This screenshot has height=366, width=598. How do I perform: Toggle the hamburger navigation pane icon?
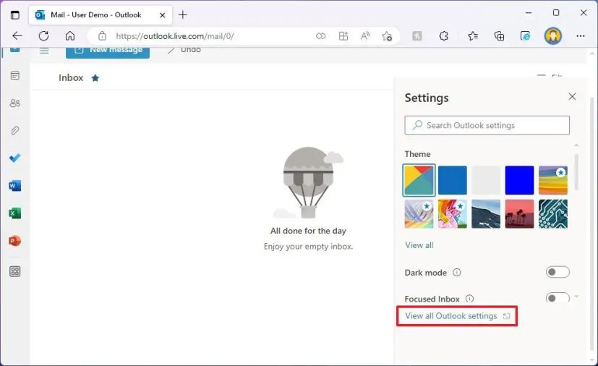tap(44, 51)
